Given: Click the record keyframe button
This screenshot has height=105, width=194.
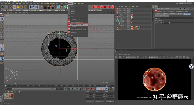Looking at the screenshot, I should point(88,89).
